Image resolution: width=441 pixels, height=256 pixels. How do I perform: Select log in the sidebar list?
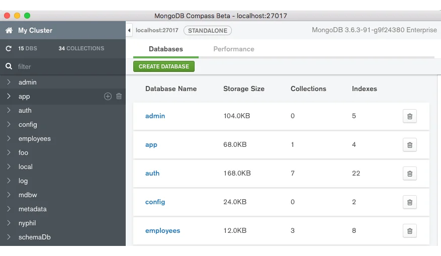23,181
